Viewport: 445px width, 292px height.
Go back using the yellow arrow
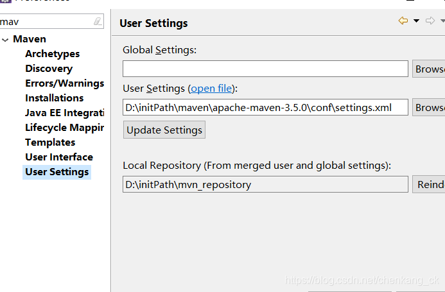pyautogui.click(x=403, y=21)
